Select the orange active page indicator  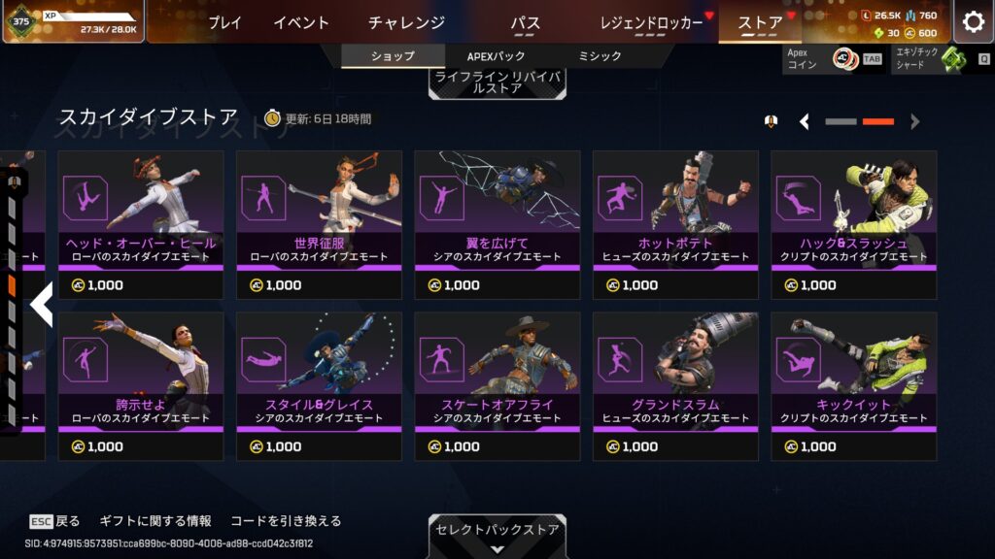coord(878,121)
